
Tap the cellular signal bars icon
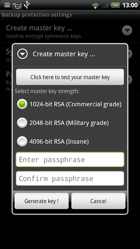(105, 5)
